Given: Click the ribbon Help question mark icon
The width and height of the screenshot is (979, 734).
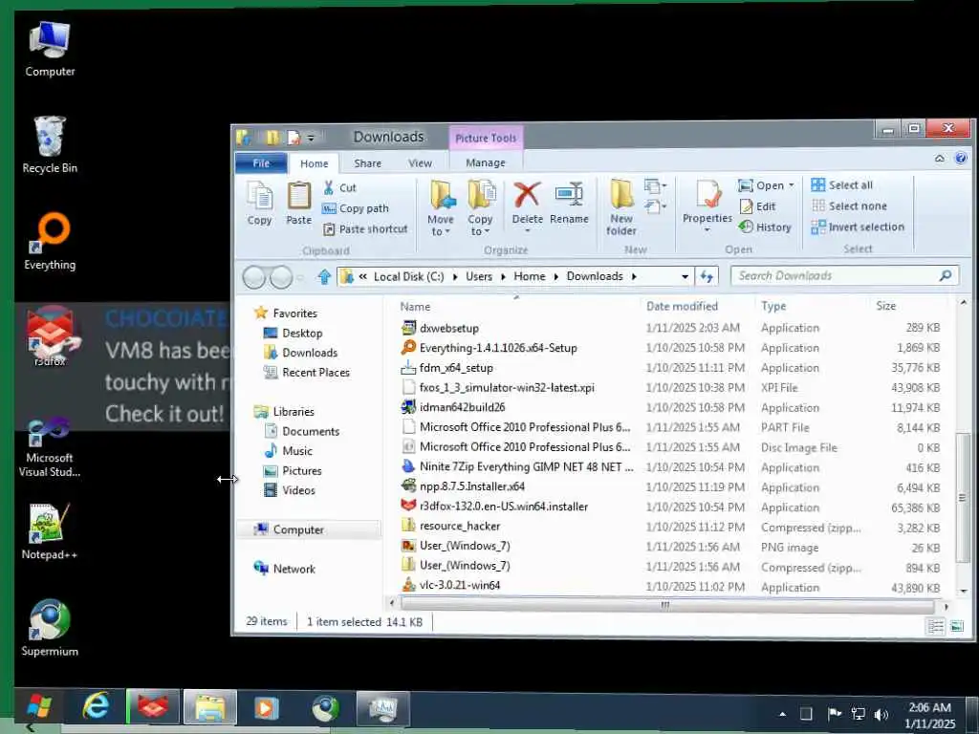Looking at the screenshot, I should [961, 158].
